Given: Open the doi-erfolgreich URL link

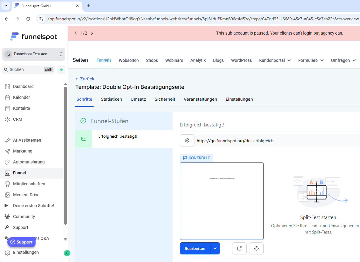Looking at the screenshot, I should [235, 141].
